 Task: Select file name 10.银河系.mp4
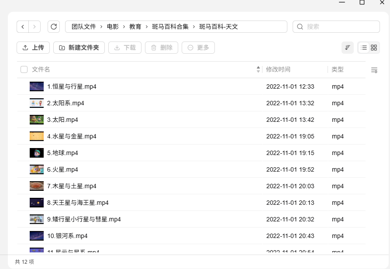tap(67, 236)
